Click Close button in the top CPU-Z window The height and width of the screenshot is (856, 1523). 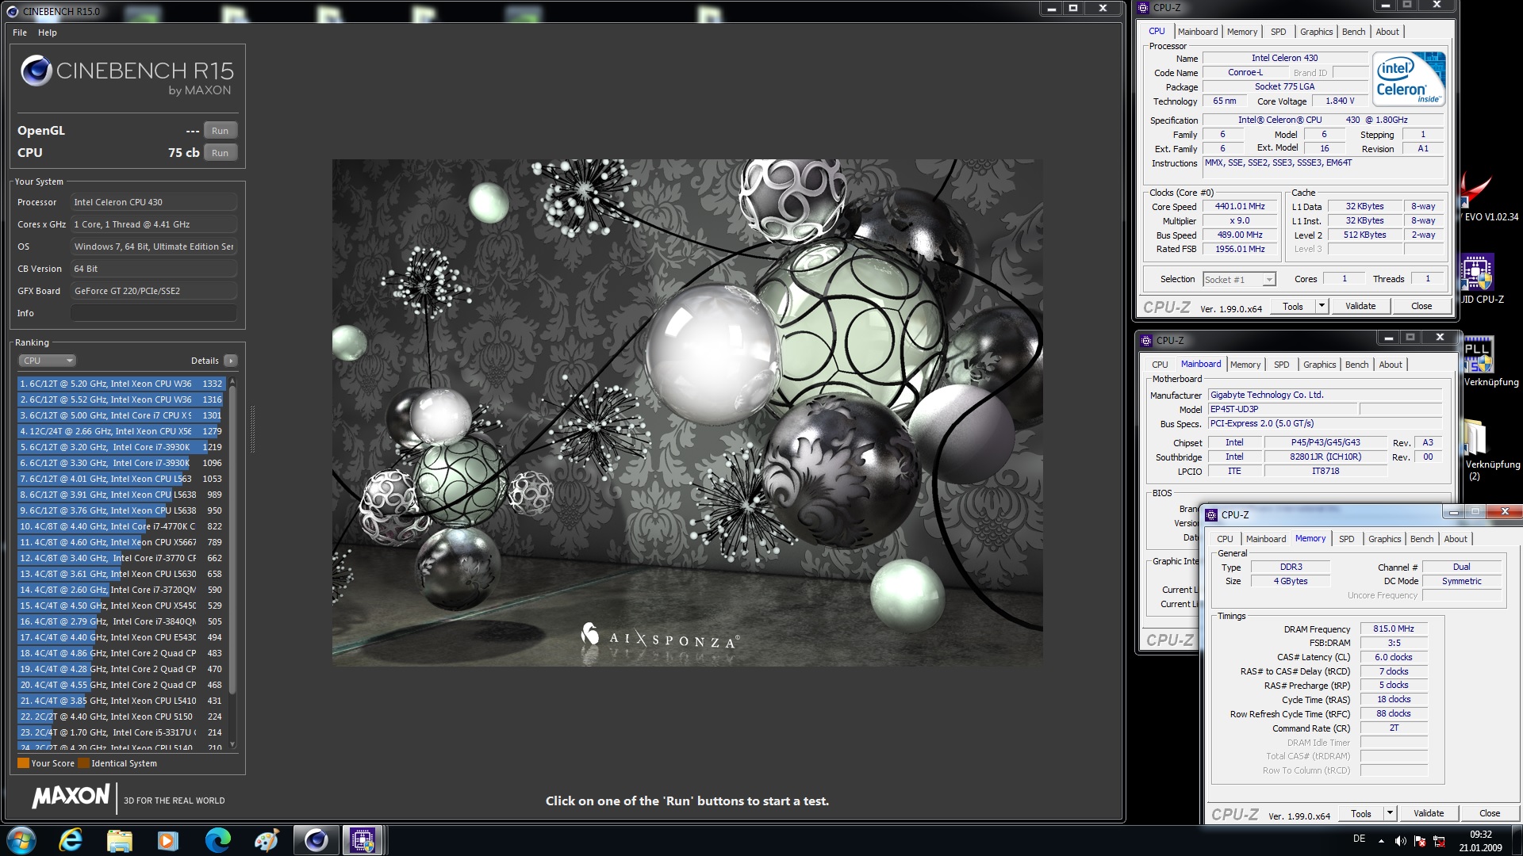1421,306
